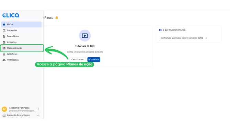Click the Academia PariPassu account name

(19, 108)
